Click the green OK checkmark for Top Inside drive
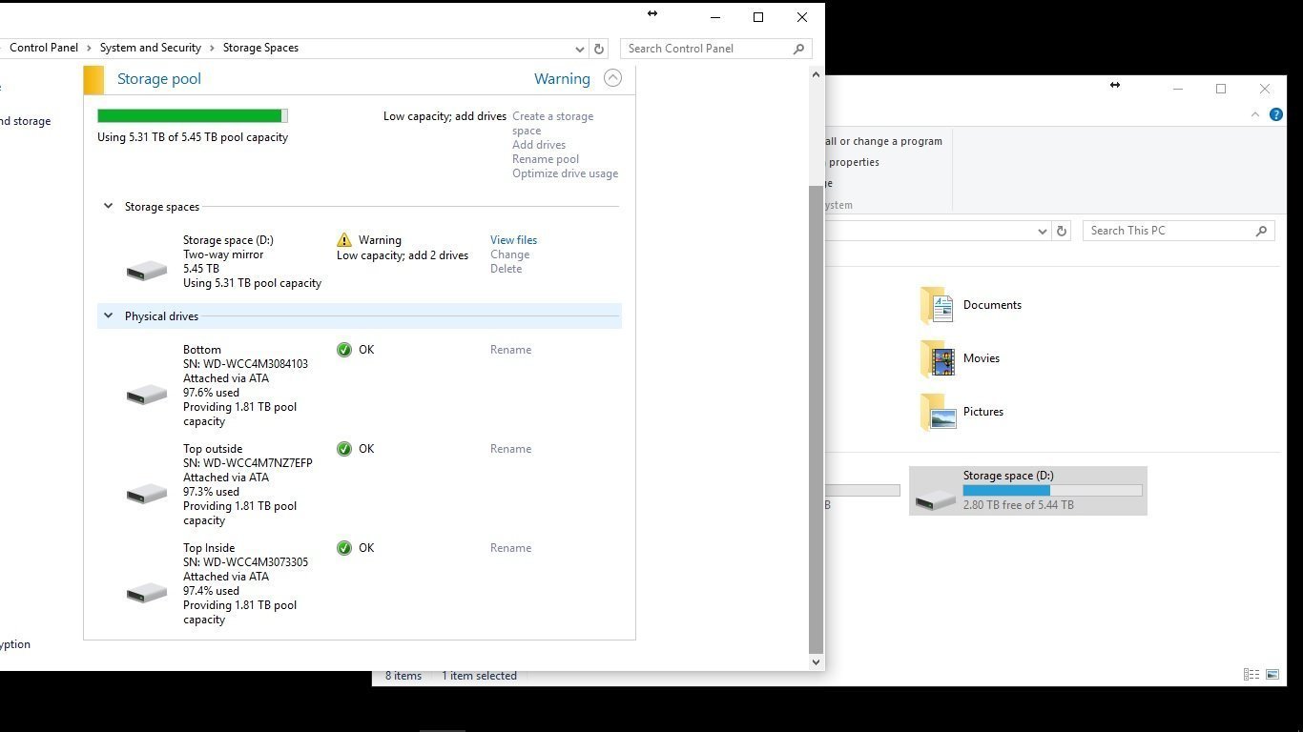 (344, 548)
